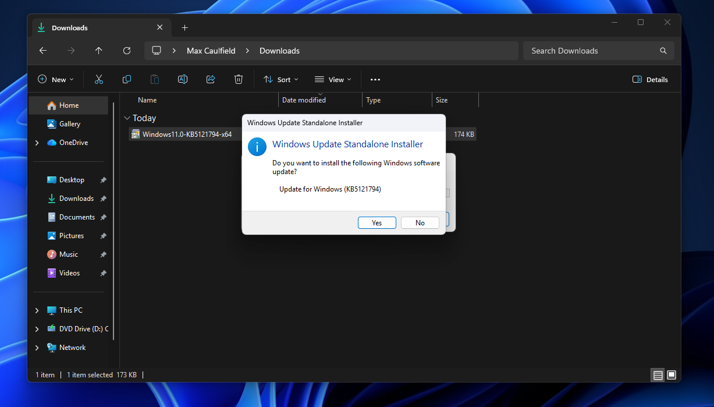
Task: Click Yes to install the update
Action: pyautogui.click(x=377, y=222)
